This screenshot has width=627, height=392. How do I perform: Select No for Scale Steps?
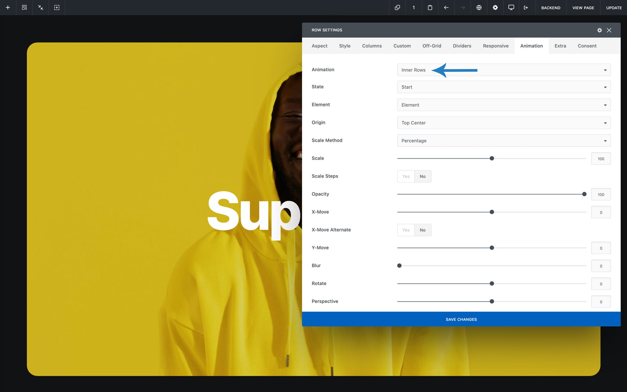pyautogui.click(x=423, y=176)
